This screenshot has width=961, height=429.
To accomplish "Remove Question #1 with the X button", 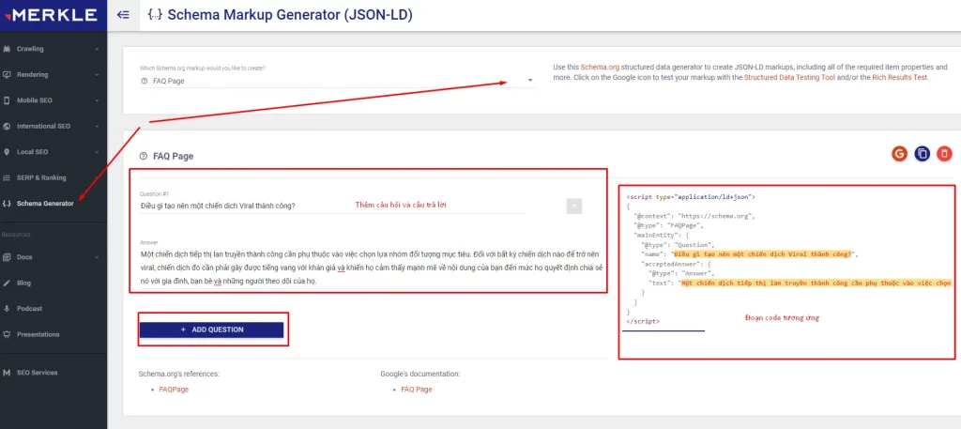I will pos(574,207).
